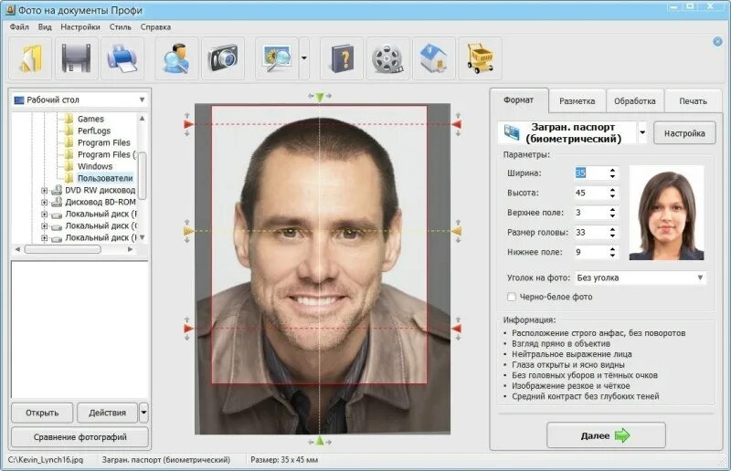
Task: Switch to the Формат tab
Action: tap(518, 100)
